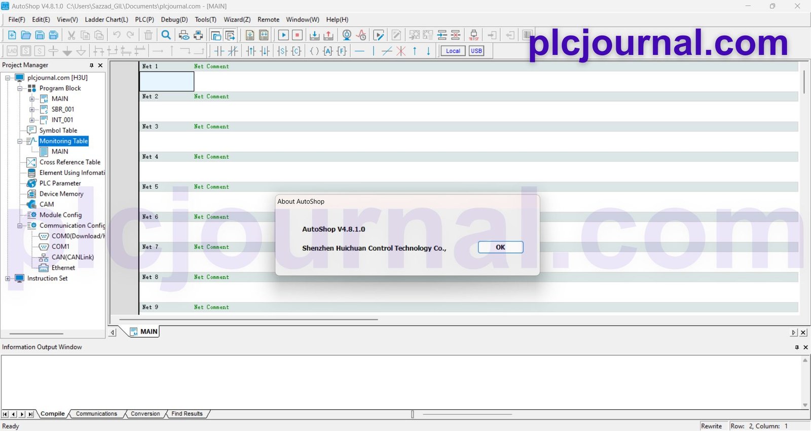811x431 pixels.
Task: Open the Help(H) menu
Action: (x=337, y=19)
